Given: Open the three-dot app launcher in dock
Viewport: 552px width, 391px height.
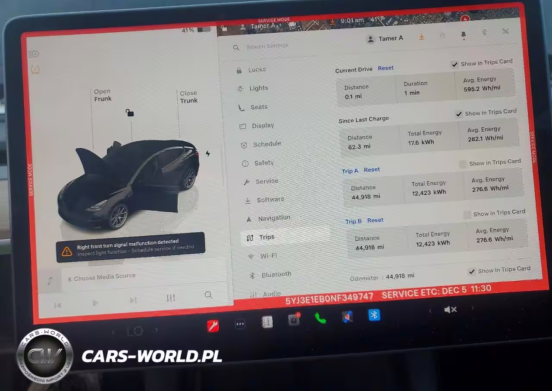Looking at the screenshot, I should 240,324.
